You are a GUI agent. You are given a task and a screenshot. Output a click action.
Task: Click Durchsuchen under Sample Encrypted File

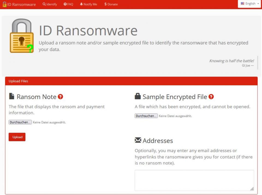146,116
